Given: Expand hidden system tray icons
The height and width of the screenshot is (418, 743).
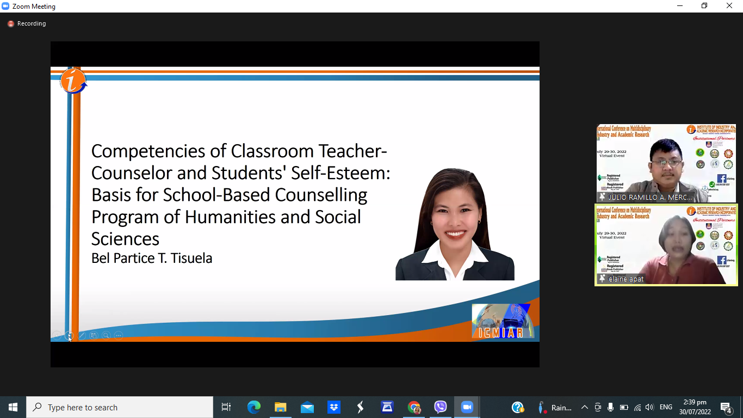Looking at the screenshot, I should pos(585,407).
